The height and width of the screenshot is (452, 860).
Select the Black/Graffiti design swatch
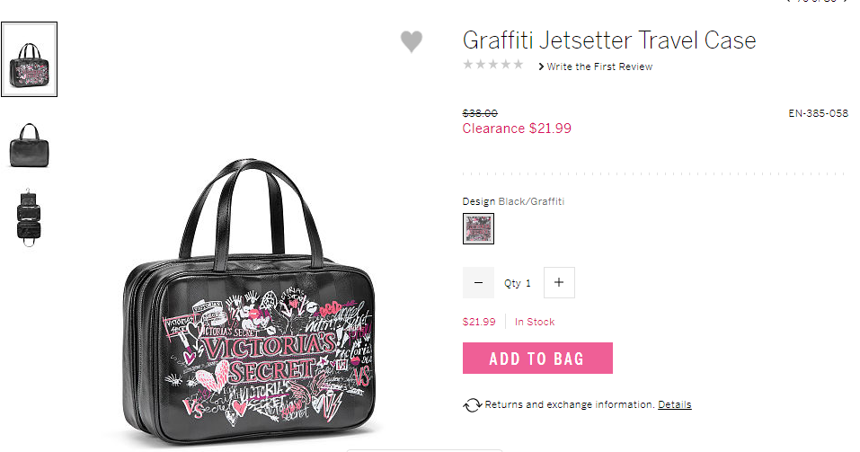478,229
